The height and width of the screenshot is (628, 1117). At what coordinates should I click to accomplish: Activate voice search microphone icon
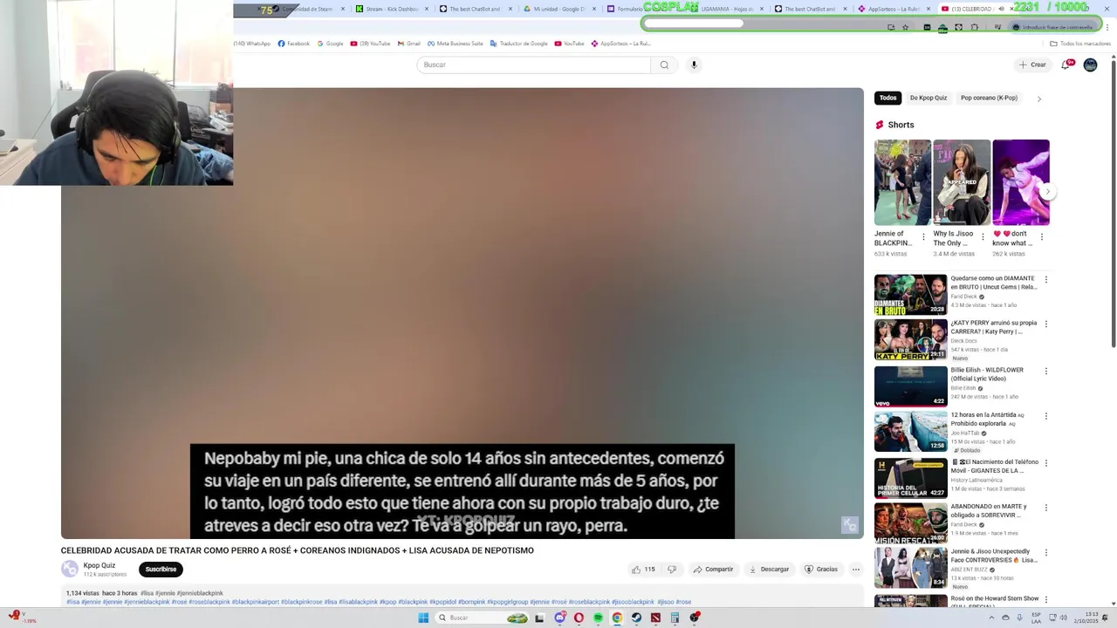[694, 65]
